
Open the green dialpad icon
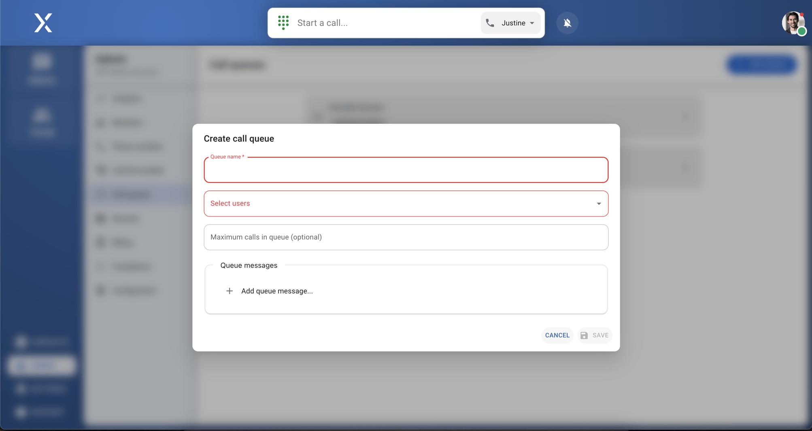click(x=283, y=23)
